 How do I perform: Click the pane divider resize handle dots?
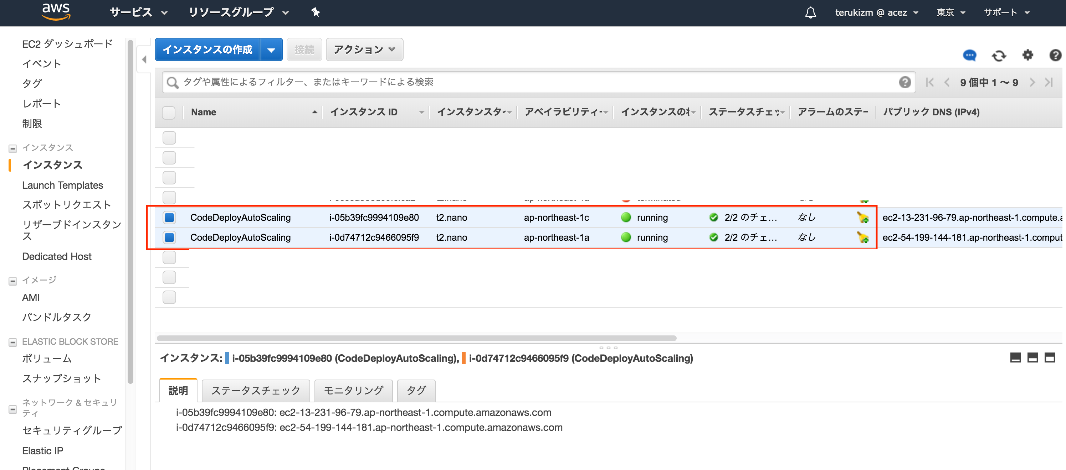click(x=608, y=347)
